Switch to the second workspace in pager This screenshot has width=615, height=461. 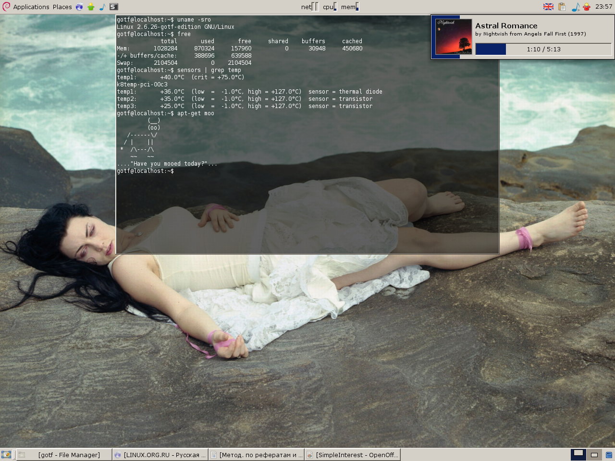tap(594, 455)
